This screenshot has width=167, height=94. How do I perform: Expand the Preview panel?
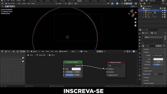[146, 49]
